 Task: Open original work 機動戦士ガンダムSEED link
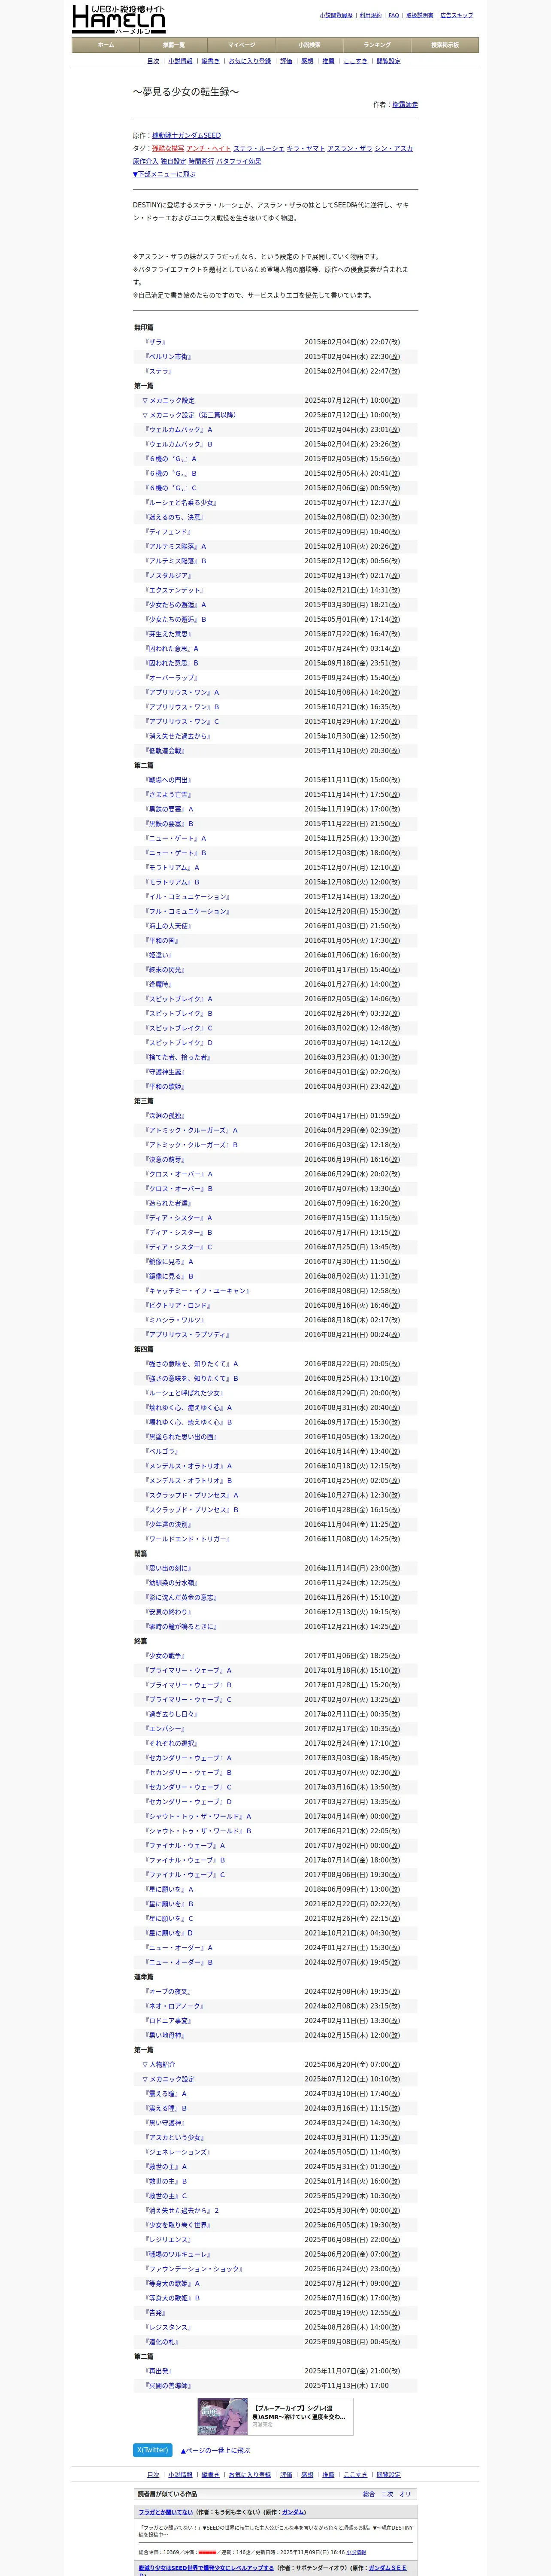click(186, 135)
